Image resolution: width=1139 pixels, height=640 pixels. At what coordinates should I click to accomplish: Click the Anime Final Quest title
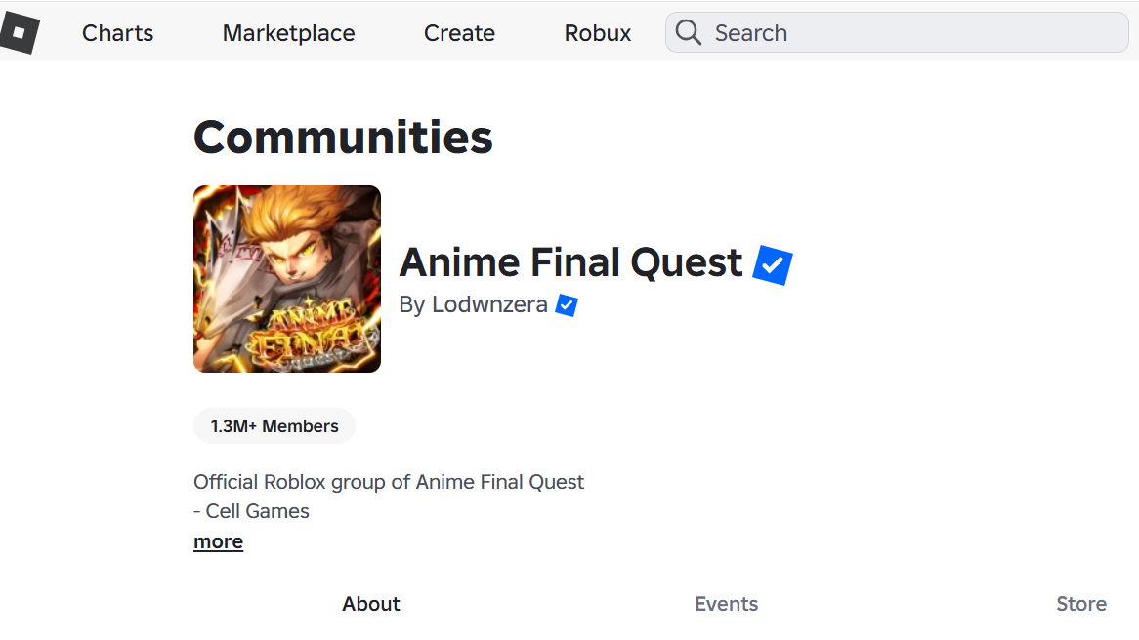tap(571, 262)
